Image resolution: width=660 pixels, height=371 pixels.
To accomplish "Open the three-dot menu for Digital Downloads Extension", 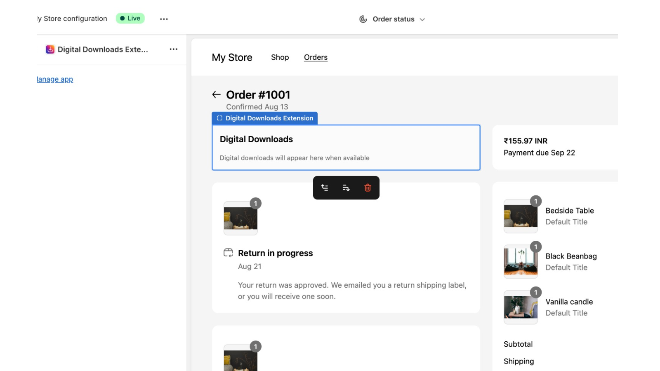I will click(x=174, y=49).
